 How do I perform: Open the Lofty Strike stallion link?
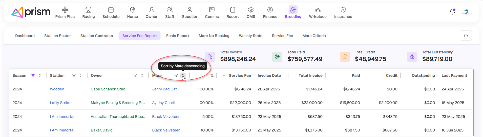(60, 103)
